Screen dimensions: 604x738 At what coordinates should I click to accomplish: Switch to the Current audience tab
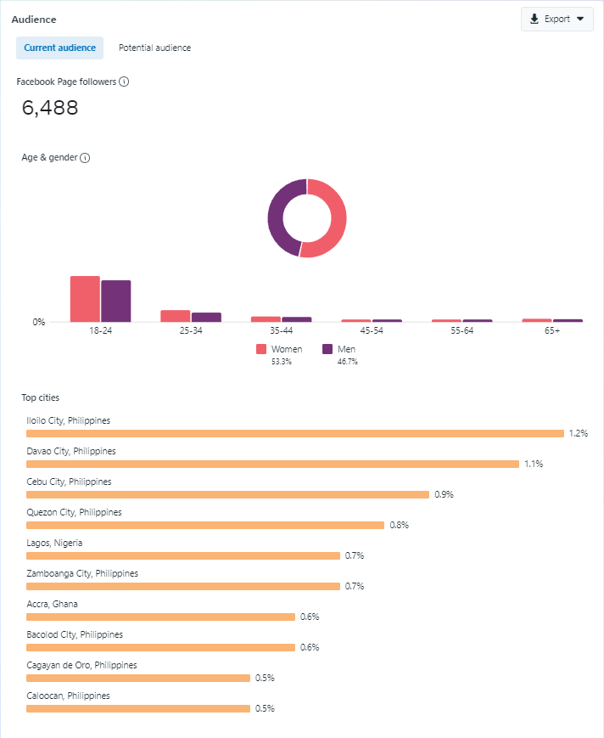(59, 48)
